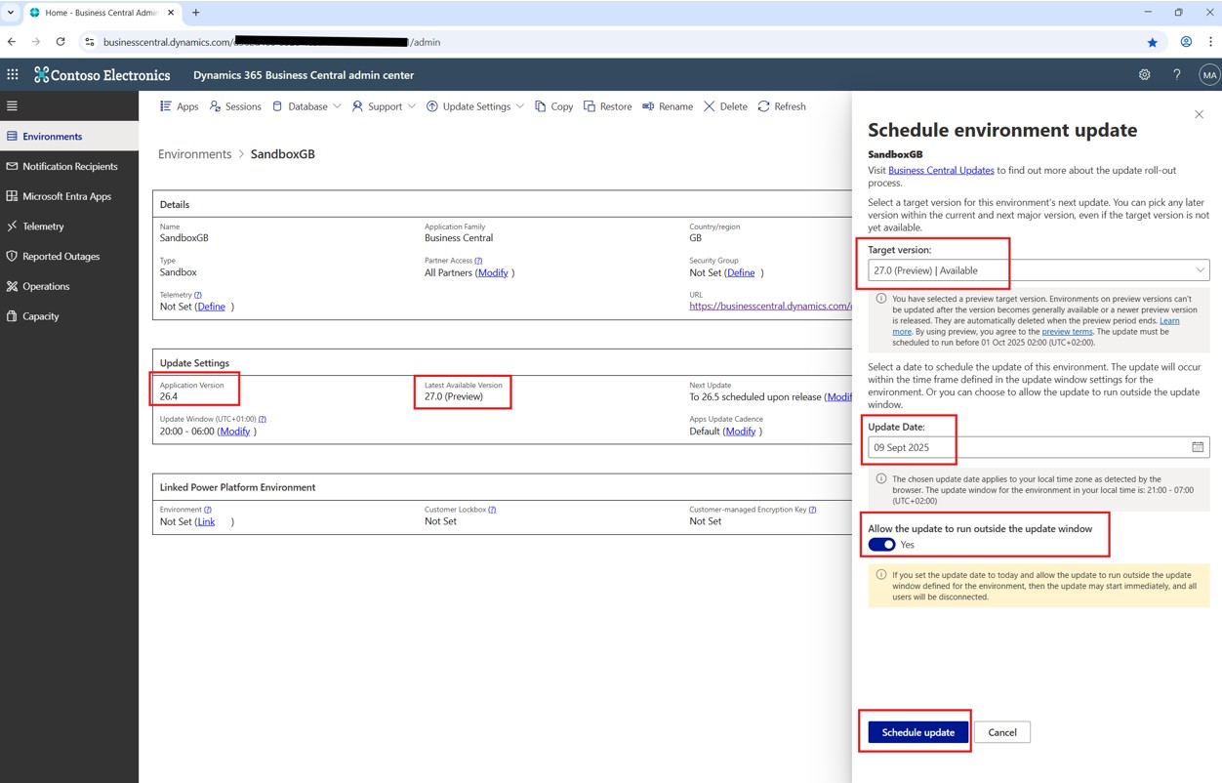The width and height of the screenshot is (1222, 783).
Task: Open the help question mark icon
Action: pos(1176,74)
